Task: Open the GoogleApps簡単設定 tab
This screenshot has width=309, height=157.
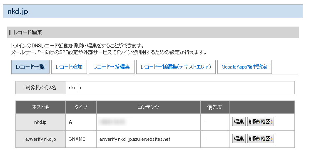Action: coord(244,67)
